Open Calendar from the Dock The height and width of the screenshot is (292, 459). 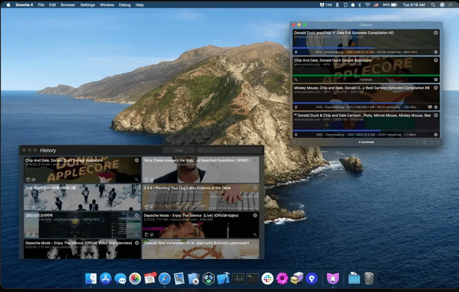pos(150,279)
